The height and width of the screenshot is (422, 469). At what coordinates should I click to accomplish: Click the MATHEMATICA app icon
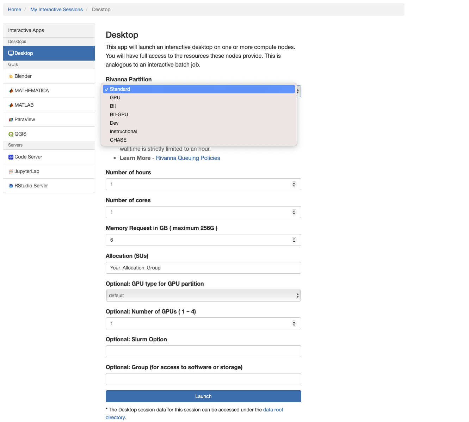pos(11,91)
